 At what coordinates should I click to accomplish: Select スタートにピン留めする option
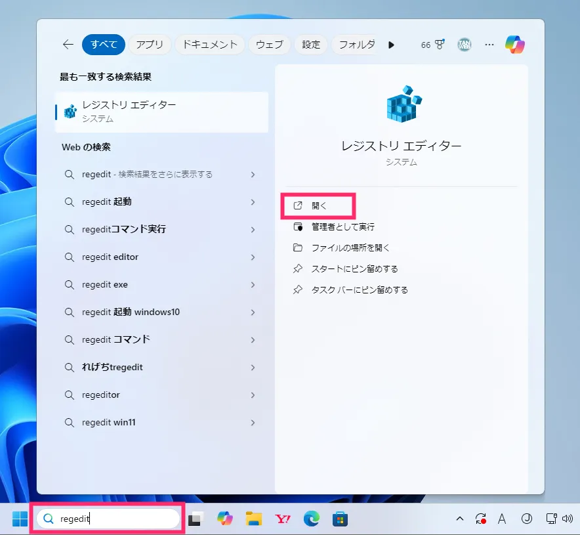tap(354, 268)
